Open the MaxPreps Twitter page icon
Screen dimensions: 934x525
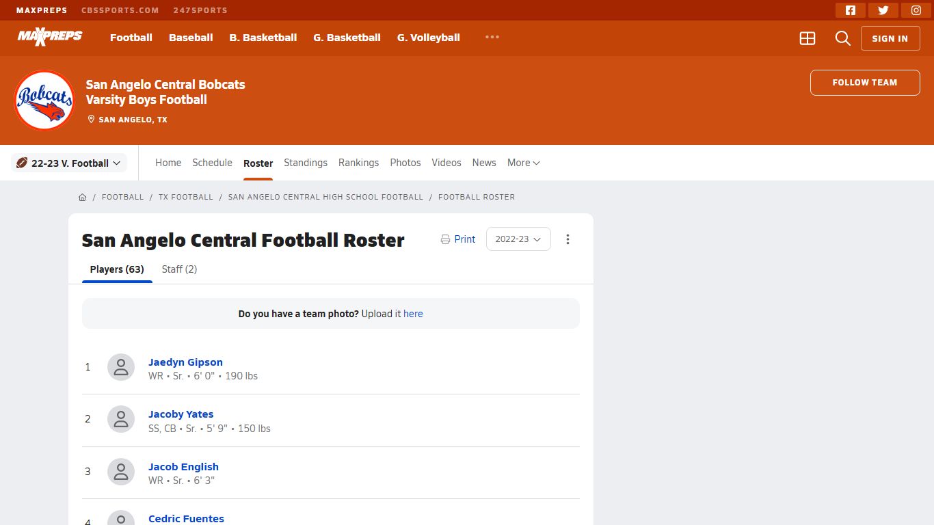(883, 10)
